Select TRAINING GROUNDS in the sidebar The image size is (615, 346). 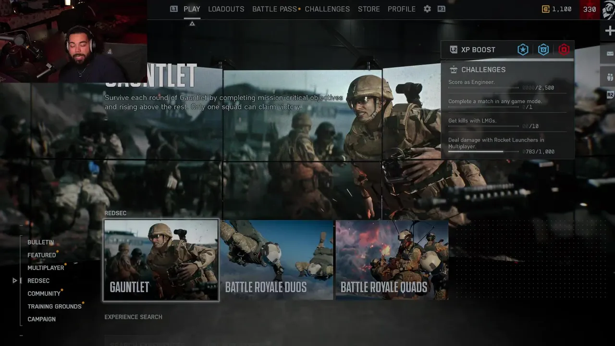[x=54, y=307]
